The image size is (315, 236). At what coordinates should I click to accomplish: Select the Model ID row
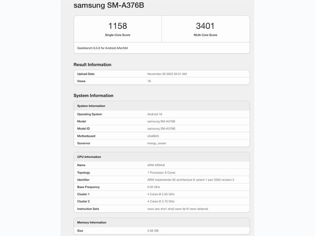[x=161, y=129]
